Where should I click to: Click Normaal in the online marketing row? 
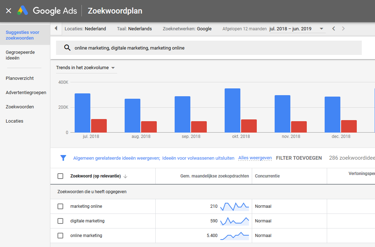tap(263, 236)
